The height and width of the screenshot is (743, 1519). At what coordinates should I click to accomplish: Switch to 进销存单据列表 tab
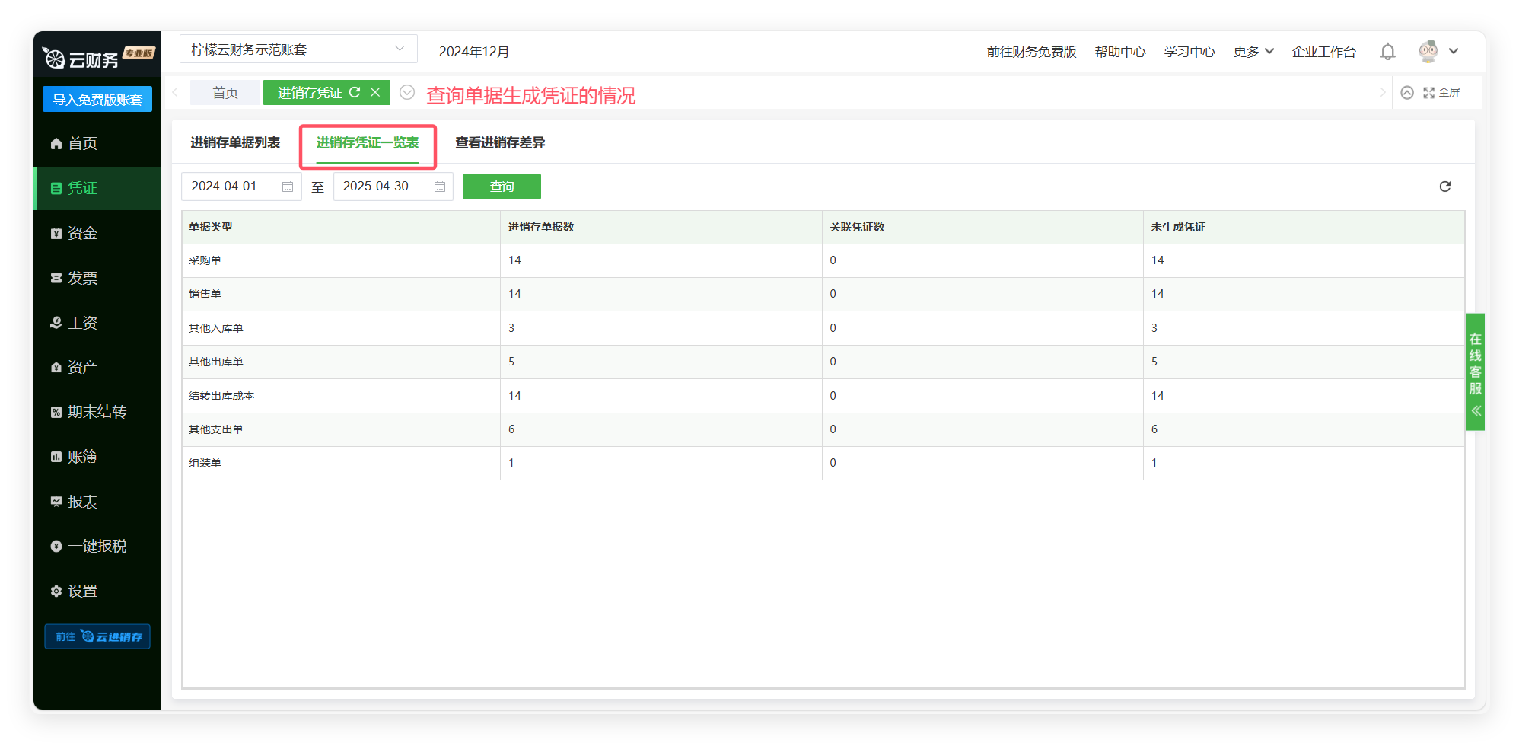point(235,142)
